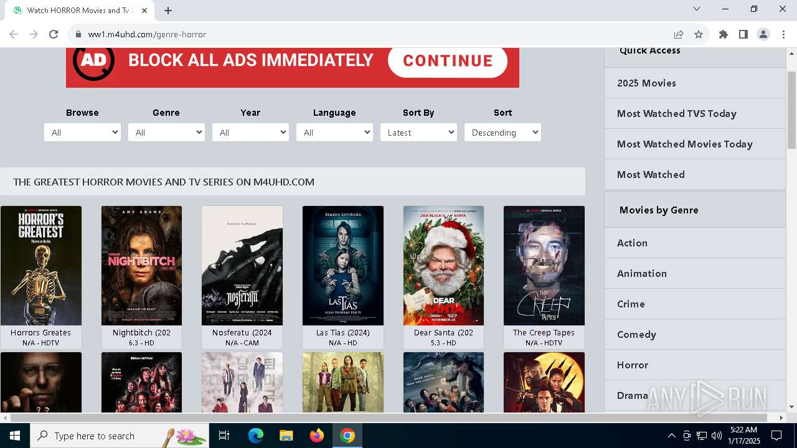Click the 'Las Tias (2024)' title text
Image resolution: width=797 pixels, height=448 pixels.
click(x=343, y=333)
